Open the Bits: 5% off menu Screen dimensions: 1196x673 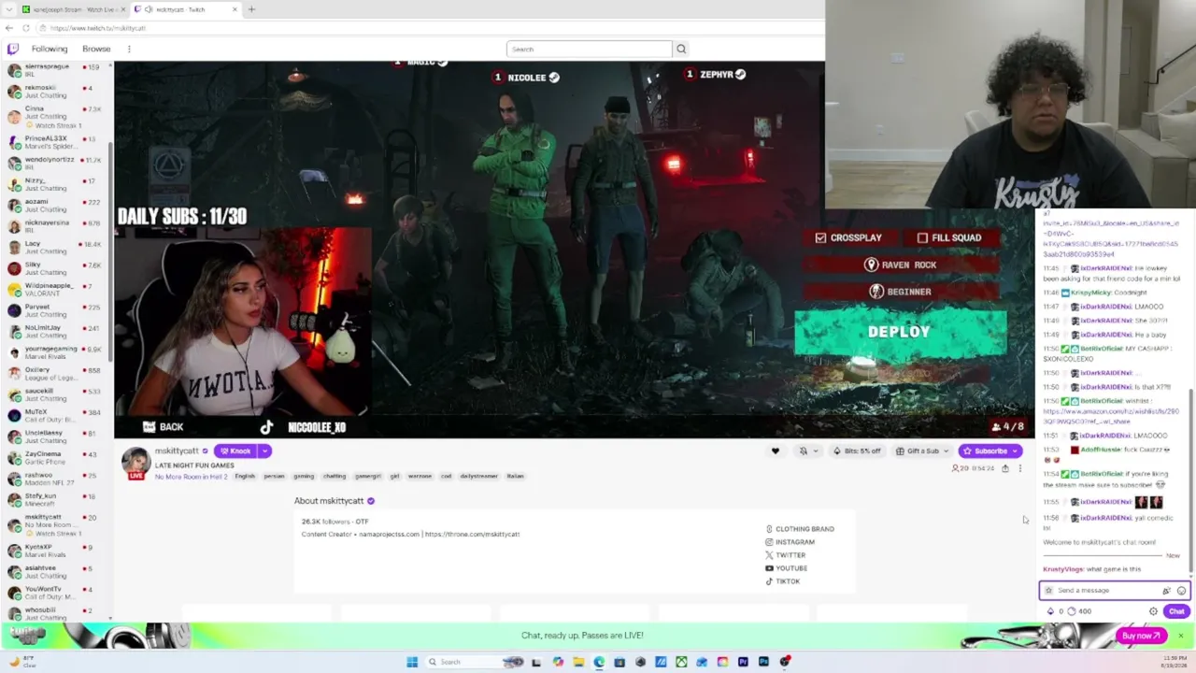(x=857, y=451)
